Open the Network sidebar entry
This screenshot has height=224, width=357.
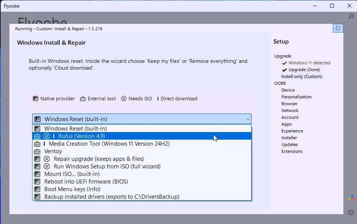point(290,110)
